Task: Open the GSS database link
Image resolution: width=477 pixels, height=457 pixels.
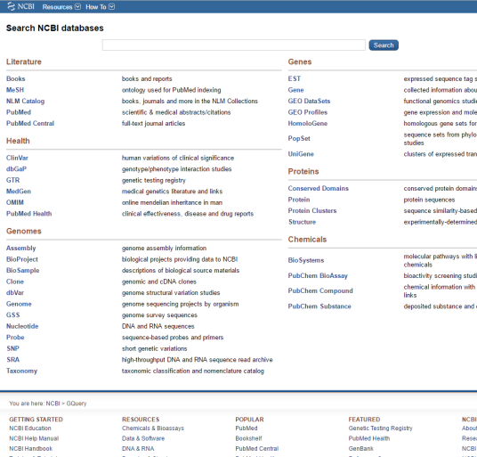Action: [13, 314]
